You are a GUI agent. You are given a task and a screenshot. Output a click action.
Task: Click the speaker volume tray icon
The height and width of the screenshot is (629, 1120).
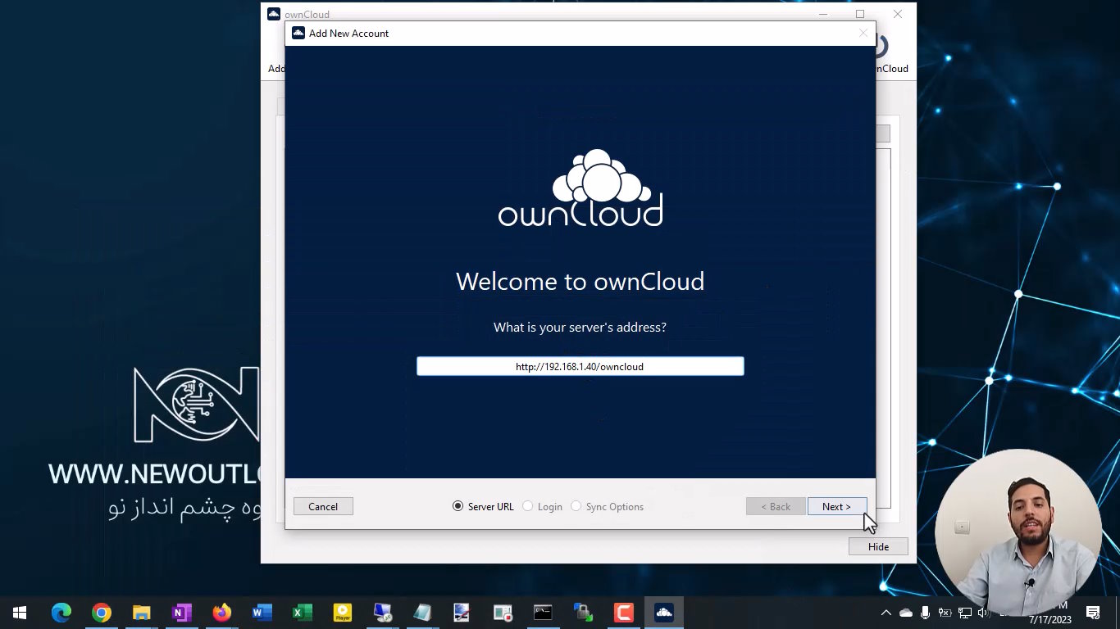click(x=983, y=613)
